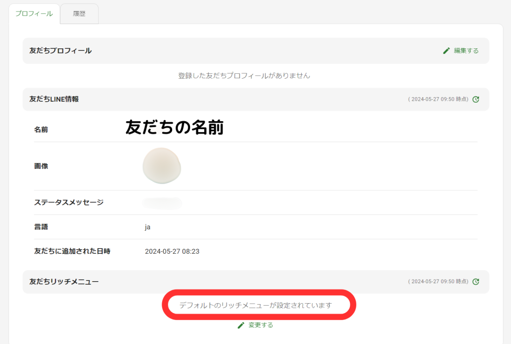
Task: Click the 友だちLINE情報 section header
Action: click(x=53, y=100)
